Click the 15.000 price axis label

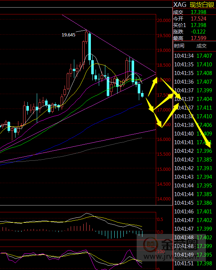tap(164, 169)
